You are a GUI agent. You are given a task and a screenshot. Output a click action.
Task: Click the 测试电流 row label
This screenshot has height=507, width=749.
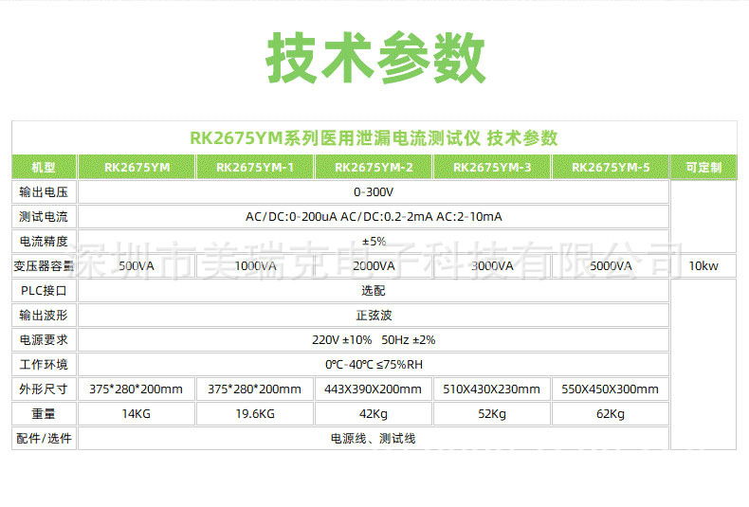tap(44, 217)
